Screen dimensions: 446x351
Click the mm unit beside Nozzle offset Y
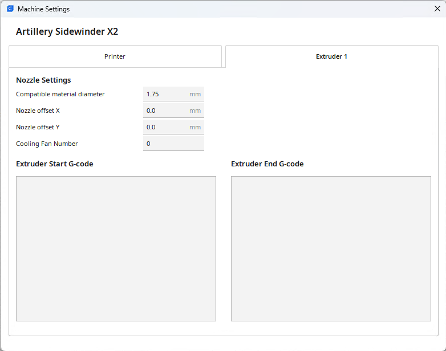pyautogui.click(x=195, y=127)
